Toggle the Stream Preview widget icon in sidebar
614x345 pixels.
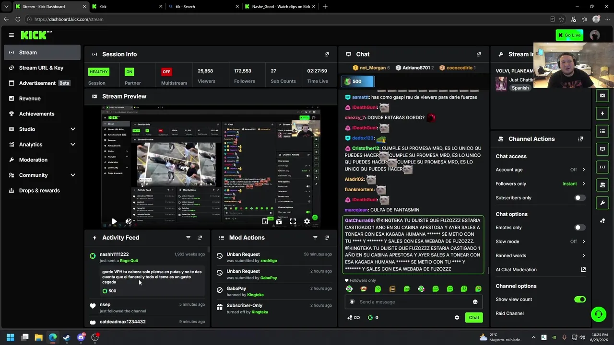(602, 95)
